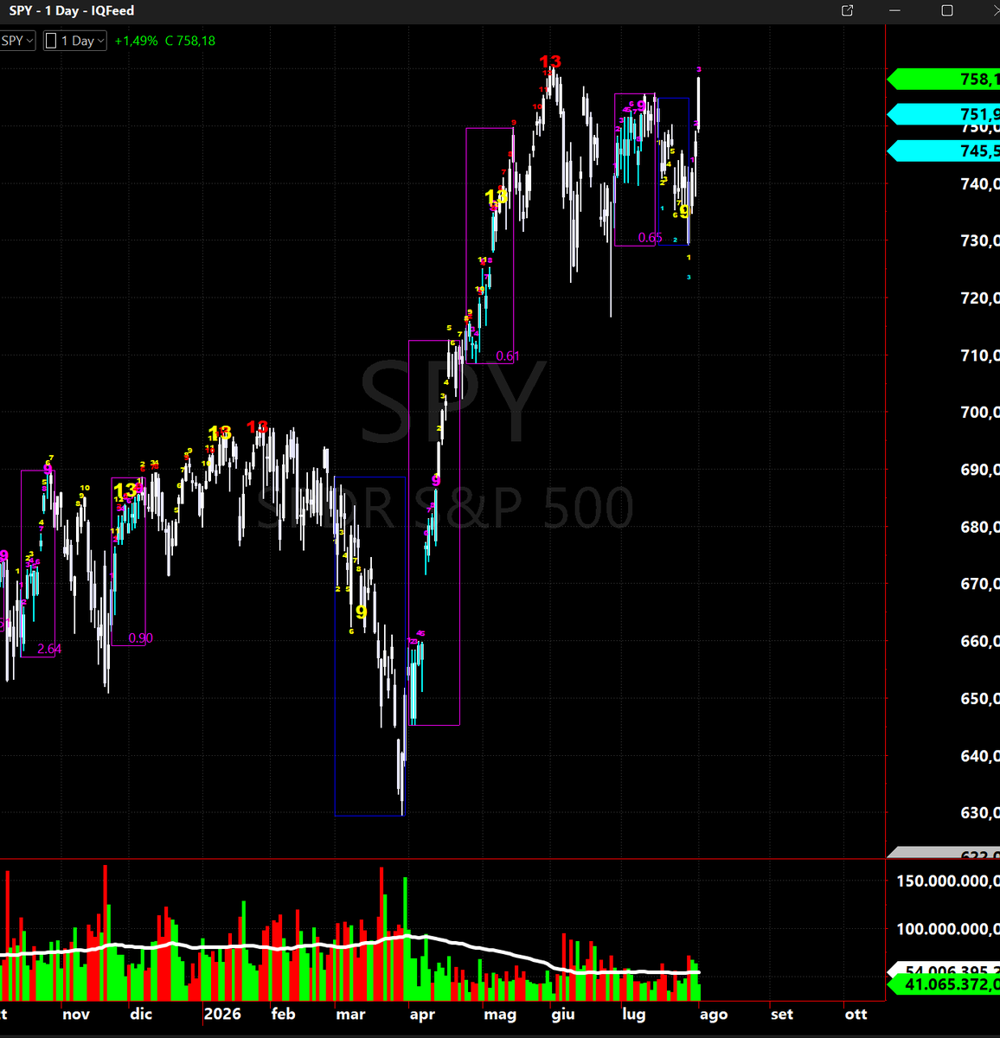
Task: Maximize the SPY chart window
Action: point(947,10)
